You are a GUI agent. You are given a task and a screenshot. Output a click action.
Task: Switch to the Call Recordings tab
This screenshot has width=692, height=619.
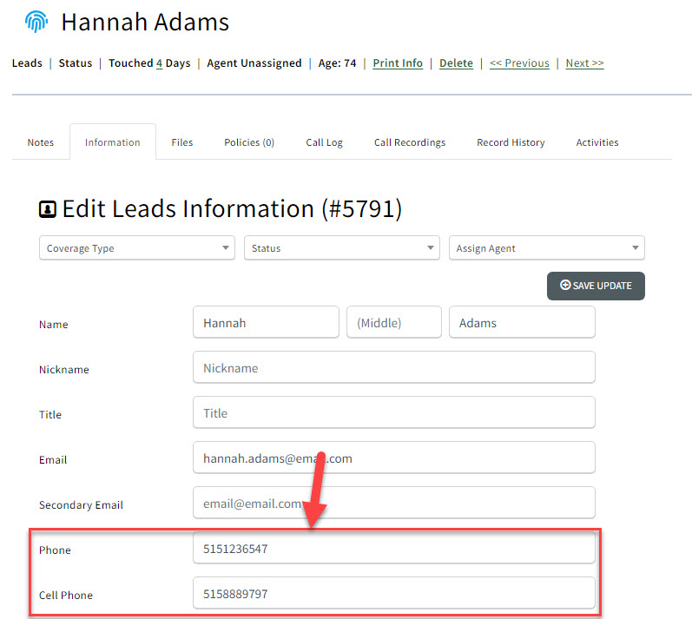coord(410,142)
